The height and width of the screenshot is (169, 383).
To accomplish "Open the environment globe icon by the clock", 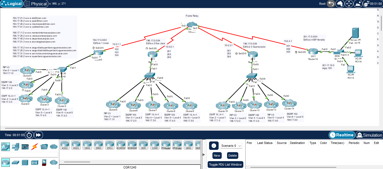I will pyautogui.click(x=366, y=4).
